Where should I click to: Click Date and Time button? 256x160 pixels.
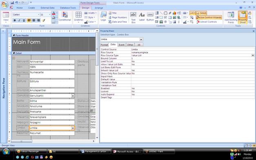tap(118, 22)
